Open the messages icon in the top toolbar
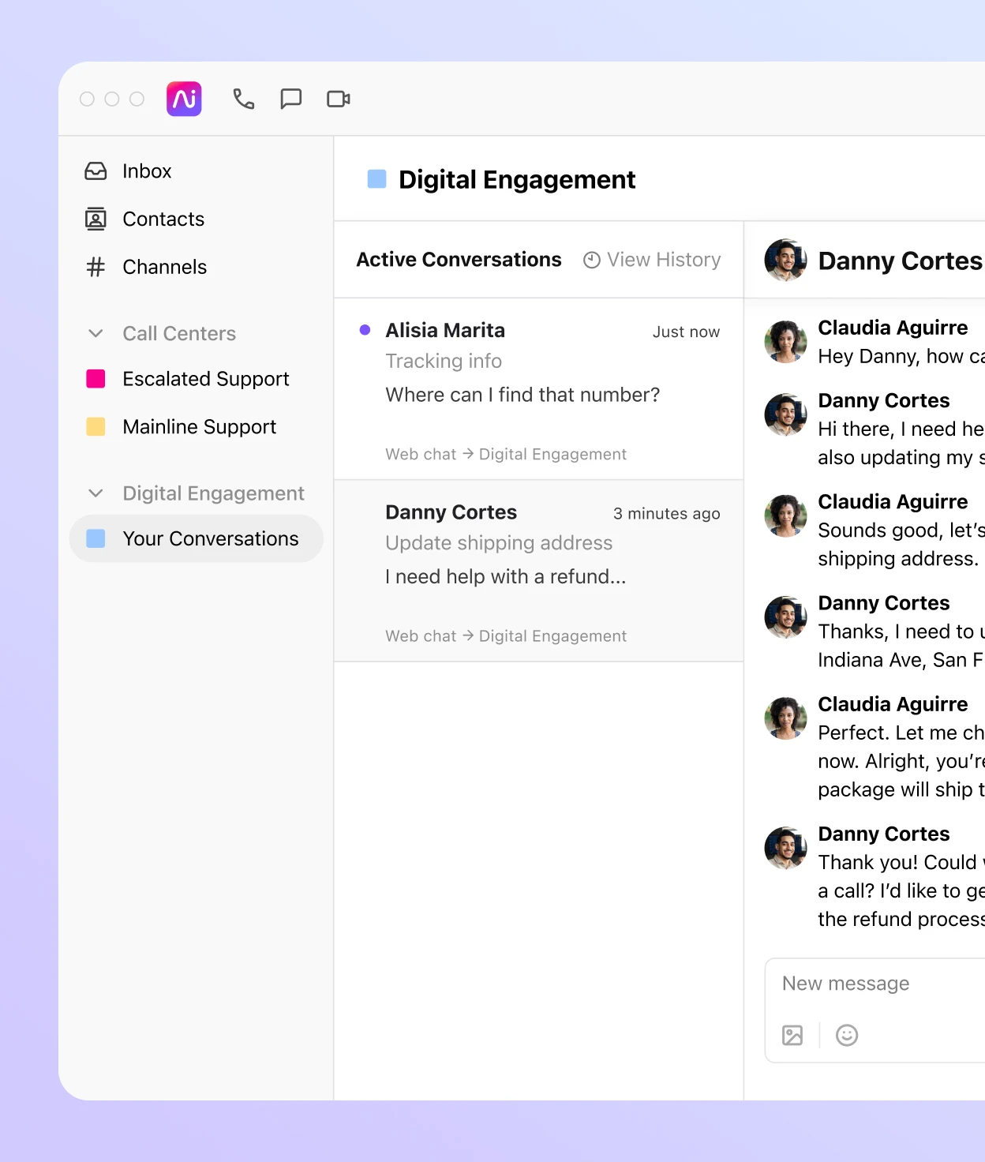 [290, 98]
